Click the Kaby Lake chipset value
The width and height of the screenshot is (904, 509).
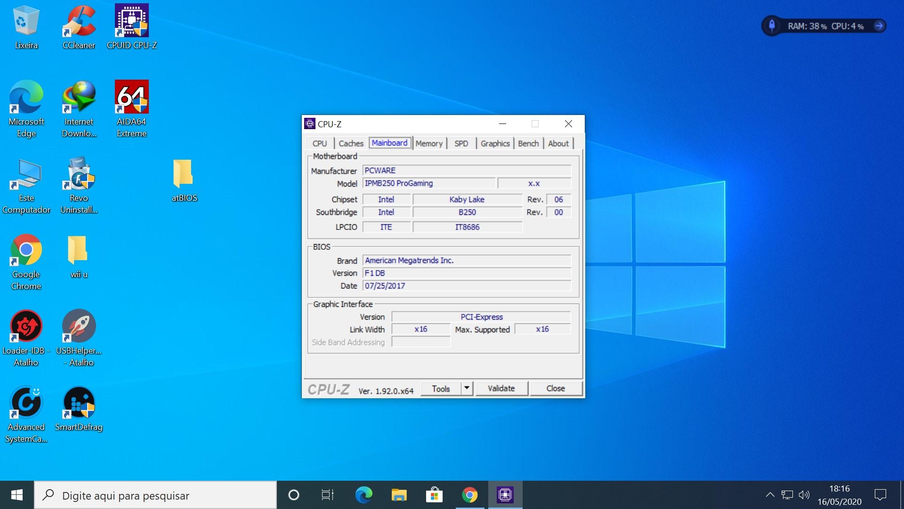click(468, 200)
